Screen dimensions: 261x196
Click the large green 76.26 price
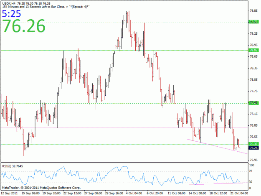pos(24,26)
